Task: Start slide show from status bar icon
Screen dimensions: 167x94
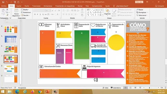Action: (x=140, y=88)
